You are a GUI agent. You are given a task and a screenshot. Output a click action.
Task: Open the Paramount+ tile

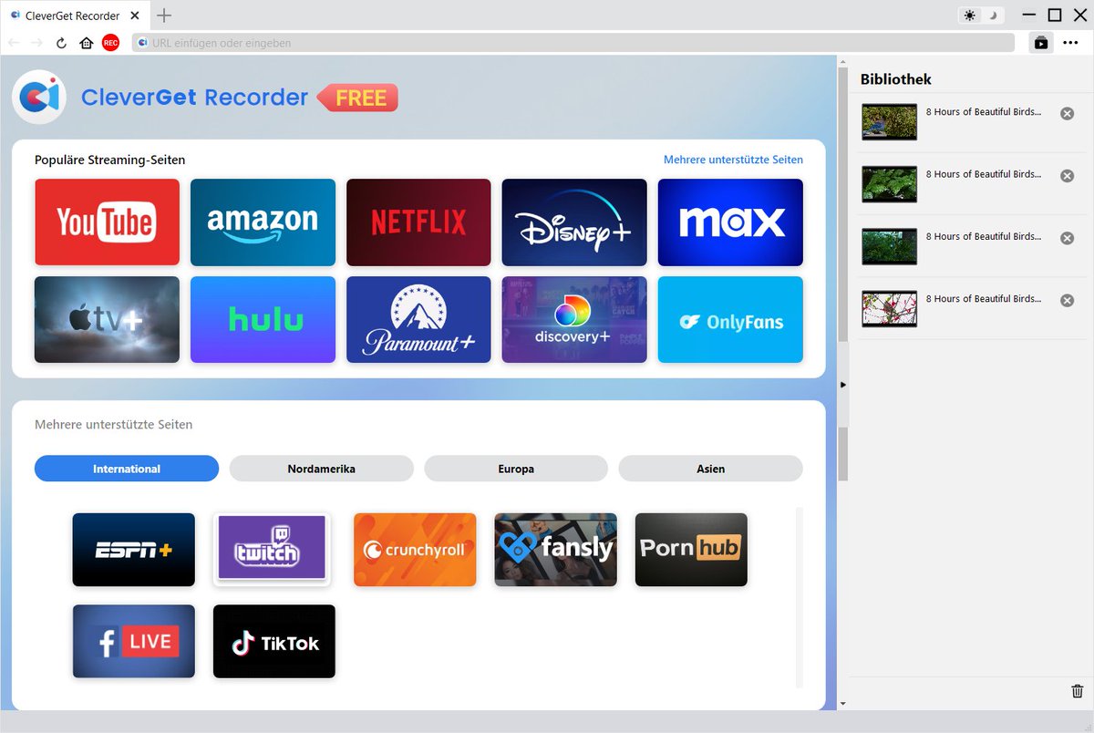click(418, 320)
